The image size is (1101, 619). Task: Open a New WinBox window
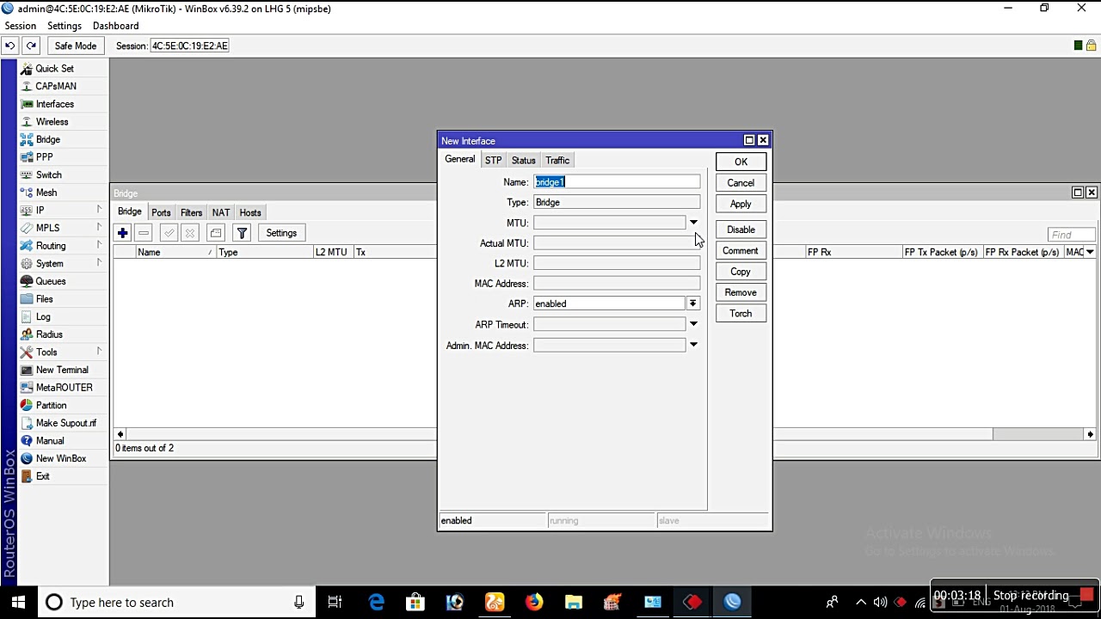click(x=61, y=458)
